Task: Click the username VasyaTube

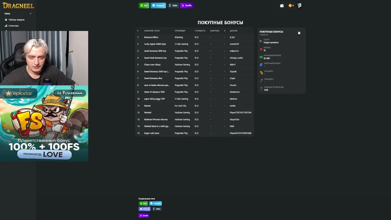Action: point(235,119)
